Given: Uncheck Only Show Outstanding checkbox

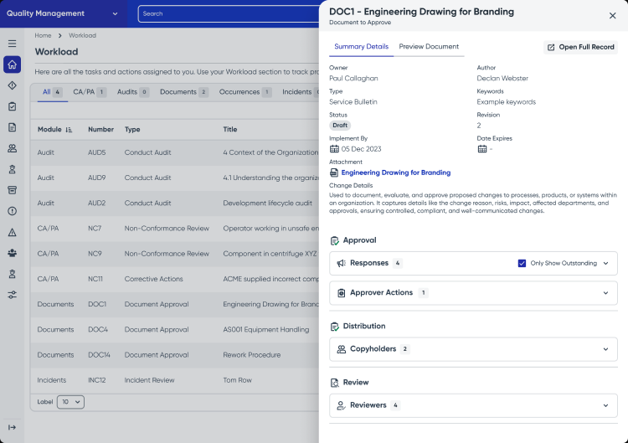Looking at the screenshot, I should pyautogui.click(x=522, y=263).
